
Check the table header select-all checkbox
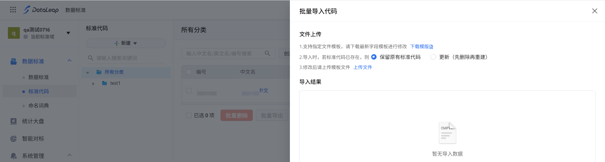coord(189,72)
